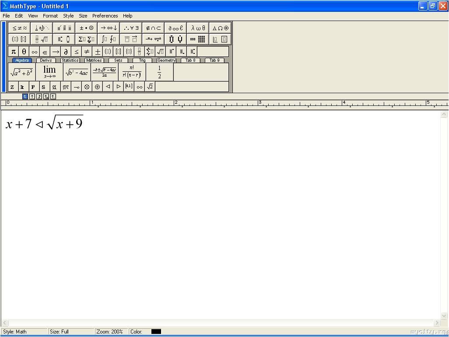Viewport: 449px width, 337px height.
Task: Insert the theta symbol from small bar
Action: coord(24,52)
